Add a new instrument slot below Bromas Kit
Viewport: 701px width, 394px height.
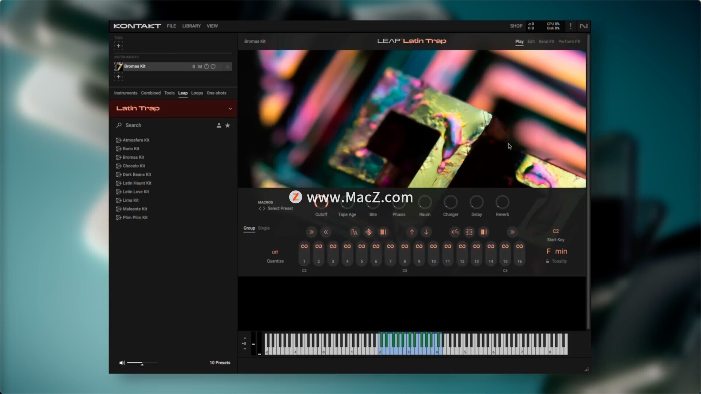(118, 77)
